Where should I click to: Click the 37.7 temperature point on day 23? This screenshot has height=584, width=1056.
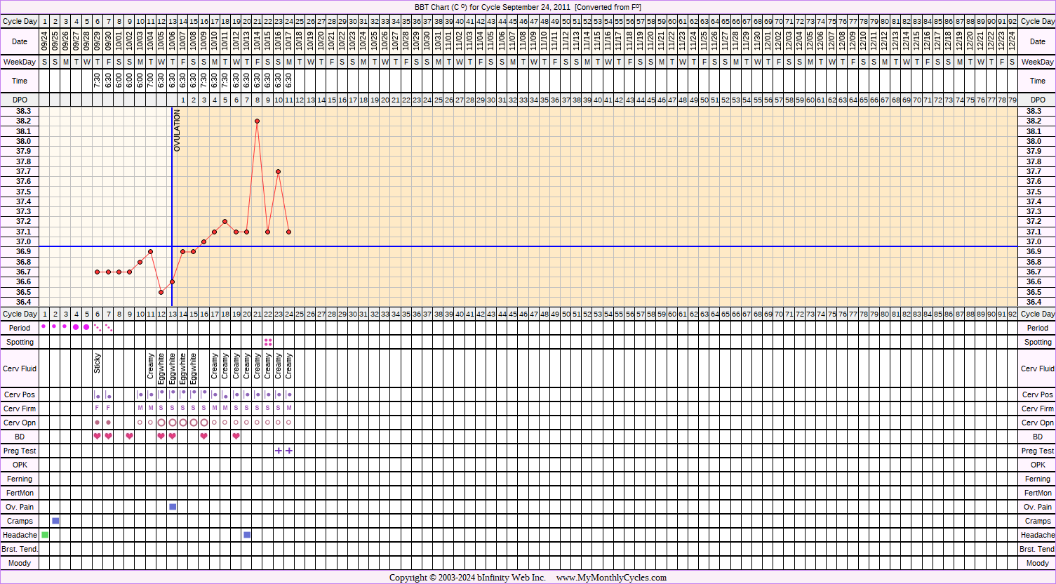point(279,171)
